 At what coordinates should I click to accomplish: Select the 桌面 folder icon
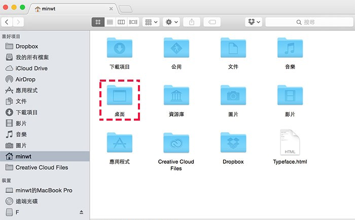pyautogui.click(x=120, y=95)
